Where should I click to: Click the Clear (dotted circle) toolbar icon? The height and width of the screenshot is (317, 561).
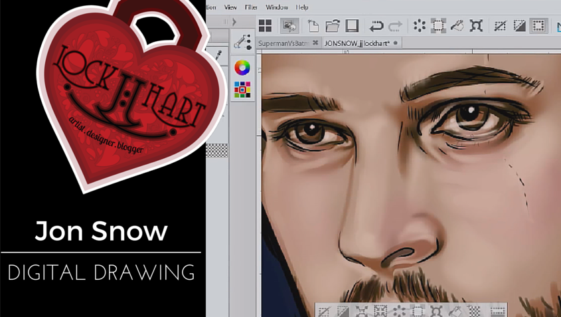click(x=420, y=26)
